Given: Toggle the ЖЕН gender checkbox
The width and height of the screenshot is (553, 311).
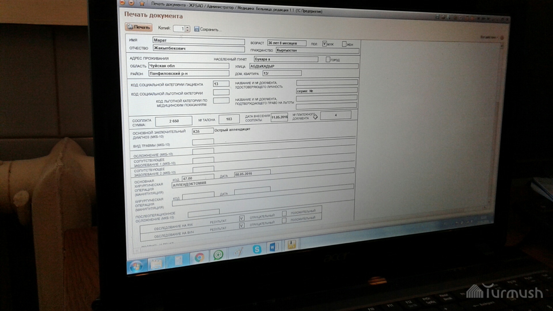Looking at the screenshot, I should pyautogui.click(x=344, y=44).
